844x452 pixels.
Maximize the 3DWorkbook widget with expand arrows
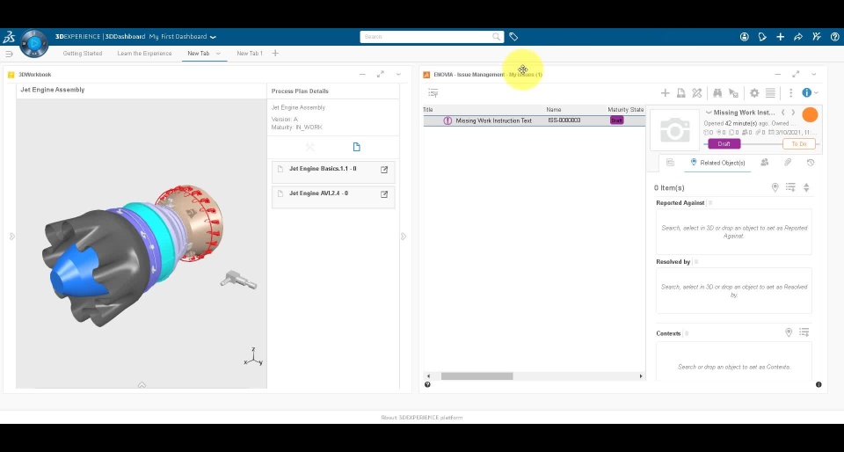click(381, 74)
